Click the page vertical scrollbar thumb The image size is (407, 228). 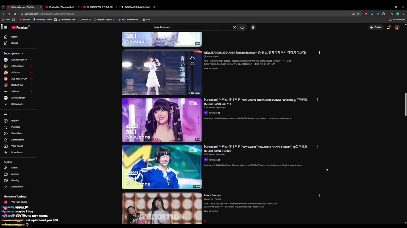405,104
